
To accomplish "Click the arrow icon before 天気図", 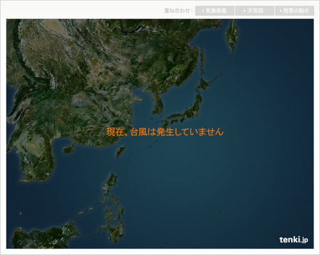I will point(244,11).
